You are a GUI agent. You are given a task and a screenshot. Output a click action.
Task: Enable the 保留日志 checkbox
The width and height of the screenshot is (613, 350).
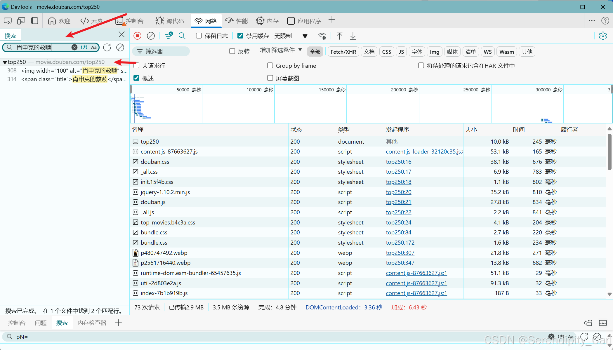point(199,36)
